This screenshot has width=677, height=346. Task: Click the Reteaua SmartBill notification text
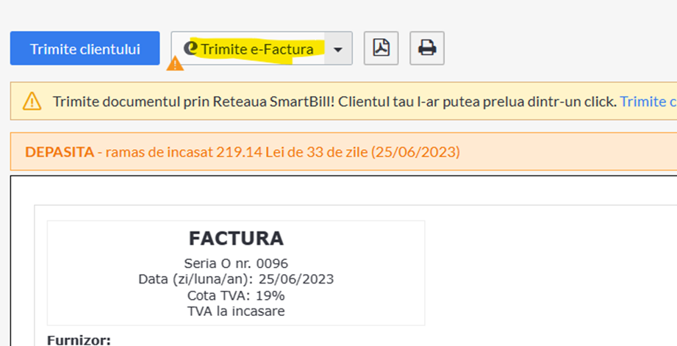(334, 101)
